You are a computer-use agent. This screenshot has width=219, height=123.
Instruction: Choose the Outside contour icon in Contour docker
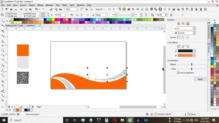point(188,24)
